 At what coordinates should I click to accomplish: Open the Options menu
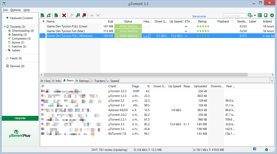click(15, 10)
